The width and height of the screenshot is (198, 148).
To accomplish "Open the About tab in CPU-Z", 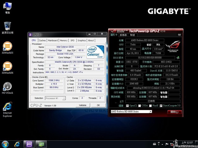I will coord(91,40).
